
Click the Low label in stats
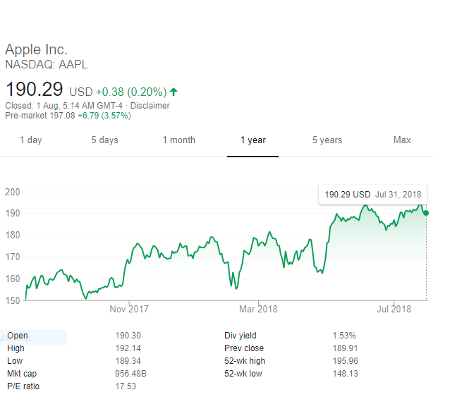(x=15, y=361)
